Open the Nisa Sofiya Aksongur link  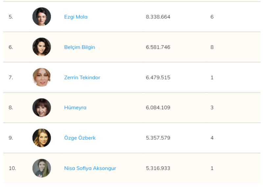coord(90,168)
